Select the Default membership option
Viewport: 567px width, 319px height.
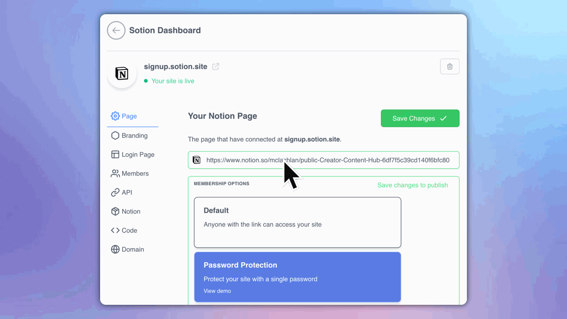(x=297, y=222)
